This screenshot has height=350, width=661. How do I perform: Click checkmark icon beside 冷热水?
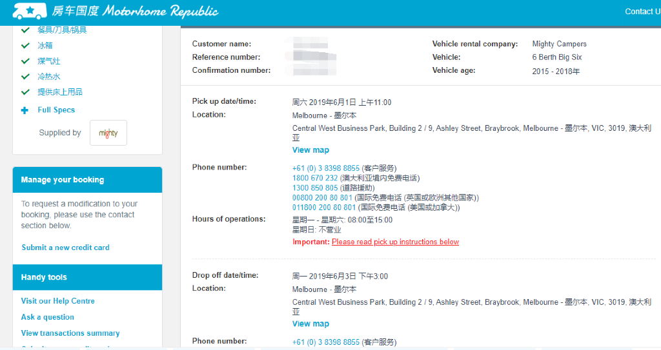25,77
